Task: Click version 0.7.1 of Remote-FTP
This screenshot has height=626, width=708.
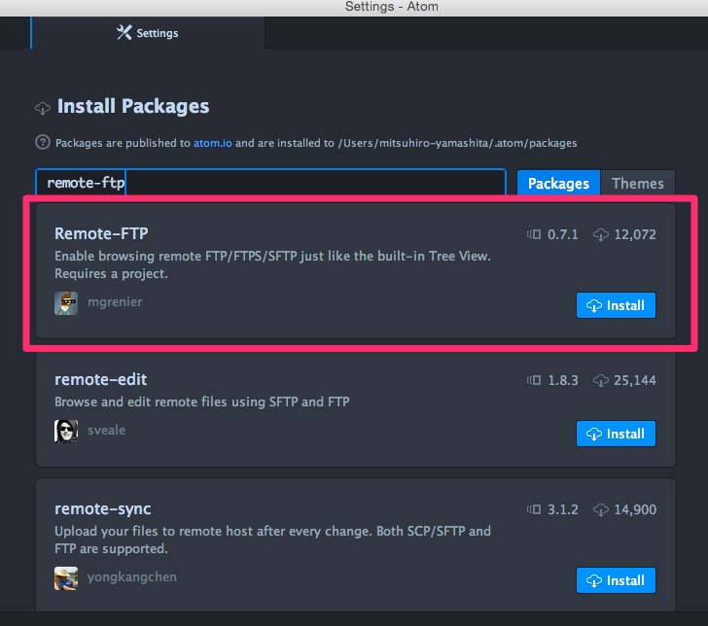Action: pos(562,234)
